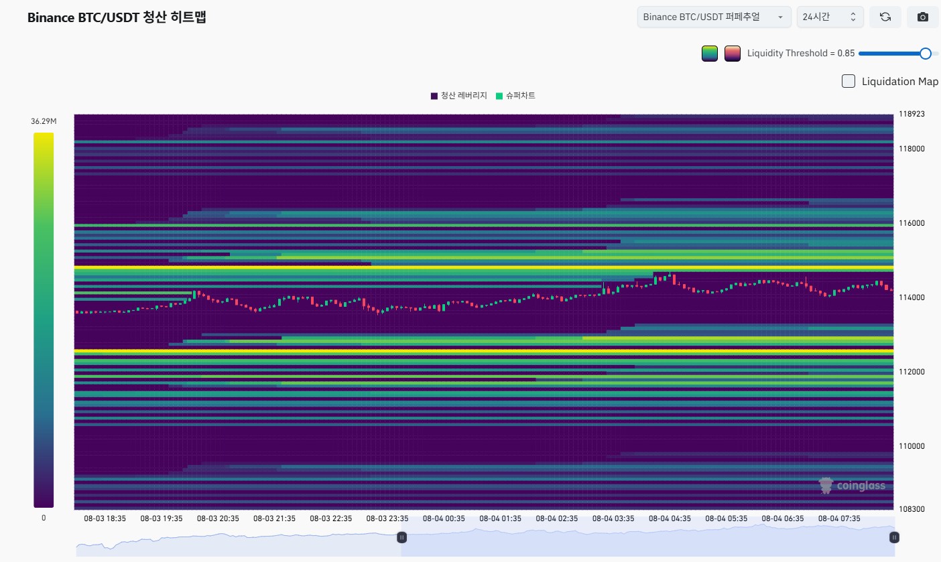Screen dimensions: 941x562
Task: Click the 112000 price axis label
Action: tap(912, 372)
